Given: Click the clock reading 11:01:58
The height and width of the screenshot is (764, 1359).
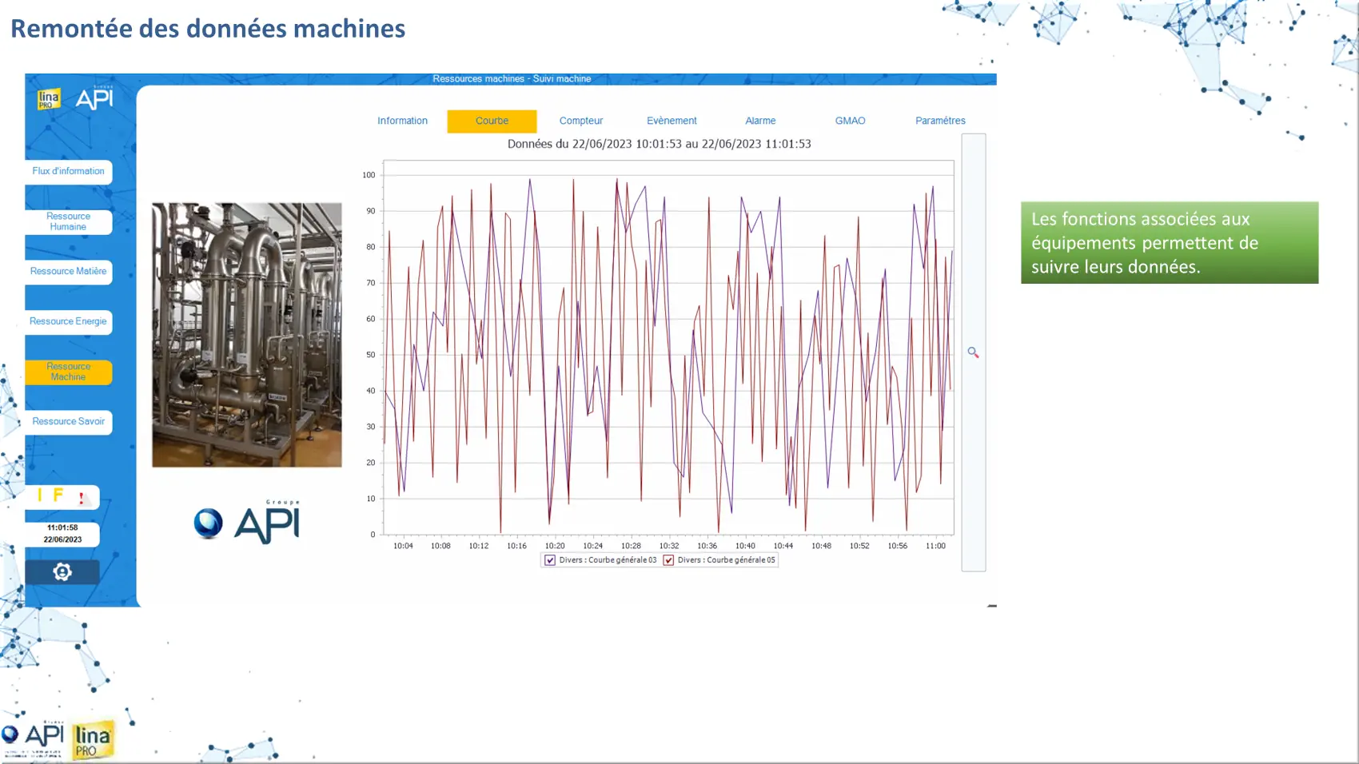Looking at the screenshot, I should click(x=62, y=527).
